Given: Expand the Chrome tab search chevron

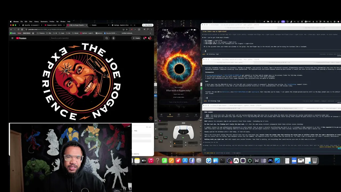Looking at the screenshot, I should (x=19, y=25).
